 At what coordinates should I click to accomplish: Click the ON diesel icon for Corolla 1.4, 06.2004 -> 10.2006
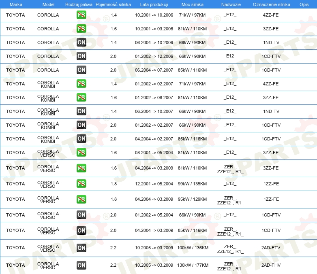point(81,42)
